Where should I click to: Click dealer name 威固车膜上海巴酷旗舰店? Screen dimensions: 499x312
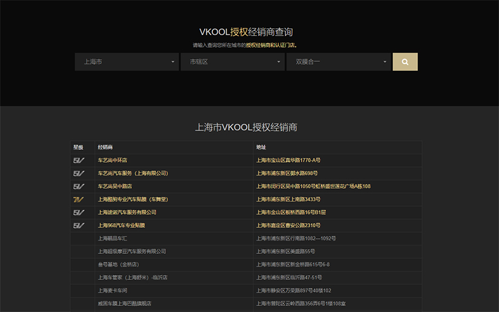[125, 304]
